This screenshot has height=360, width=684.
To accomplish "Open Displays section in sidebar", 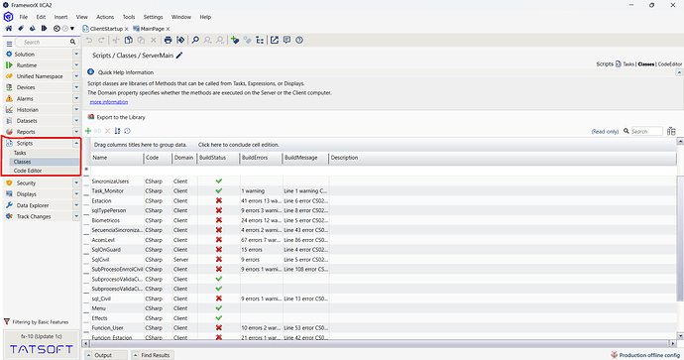I will pos(26,194).
